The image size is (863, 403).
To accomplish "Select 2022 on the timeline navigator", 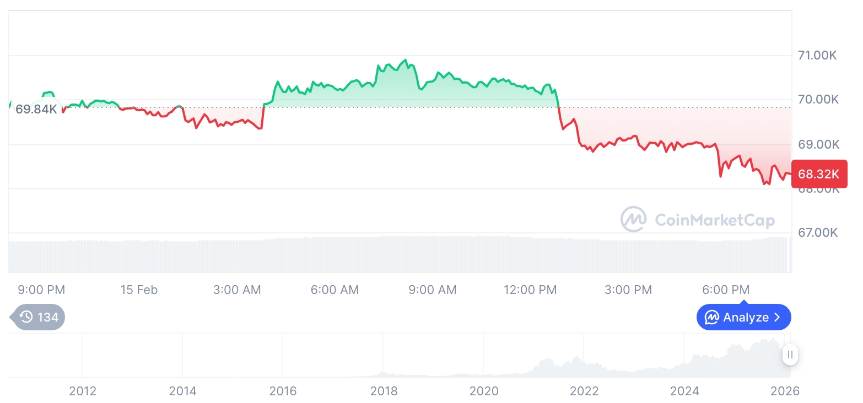I will 584,391.
